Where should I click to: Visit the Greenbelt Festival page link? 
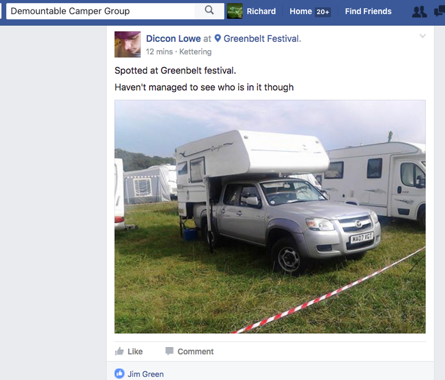tap(261, 38)
